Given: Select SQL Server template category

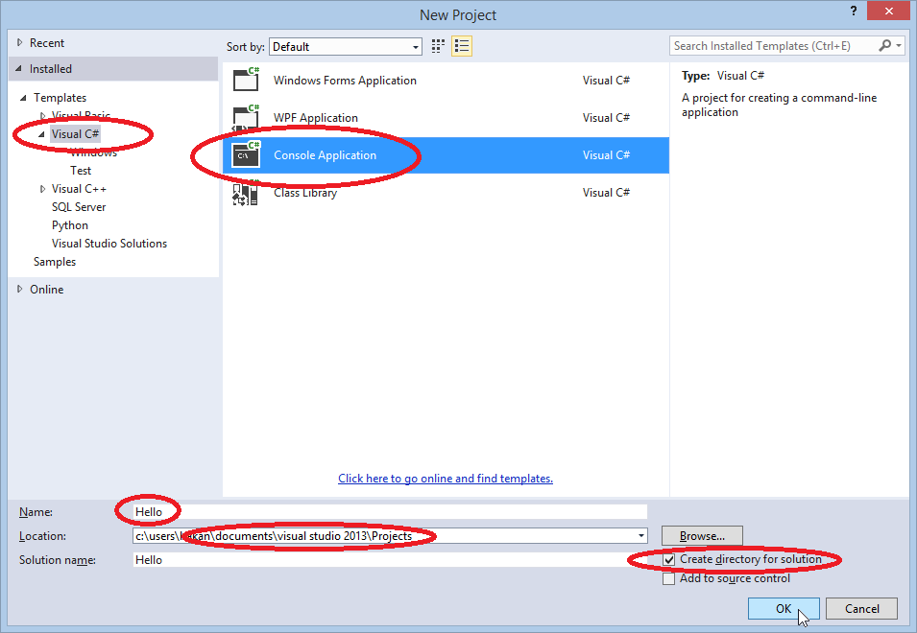Looking at the screenshot, I should [x=79, y=207].
